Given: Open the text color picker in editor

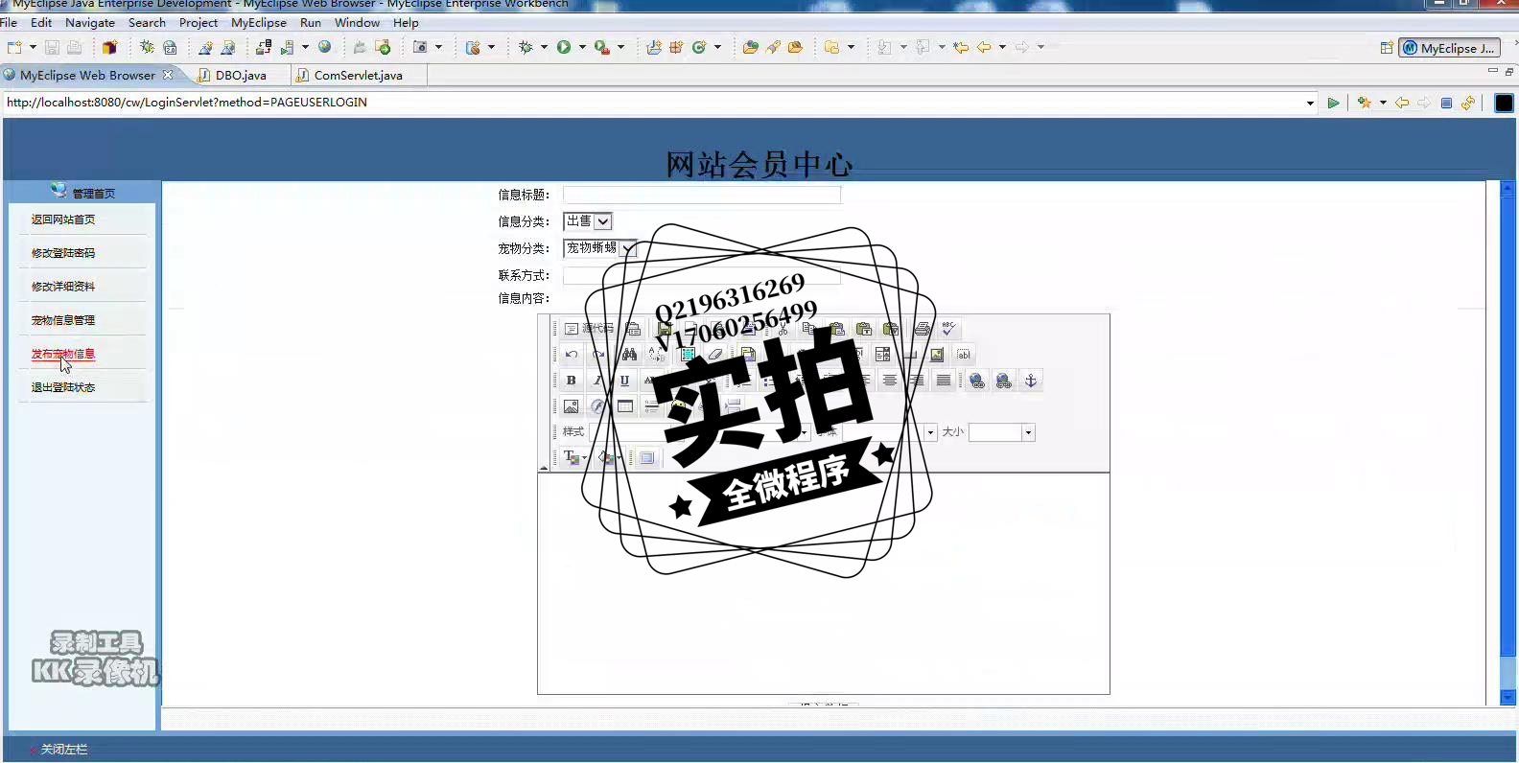Looking at the screenshot, I should point(574,458).
